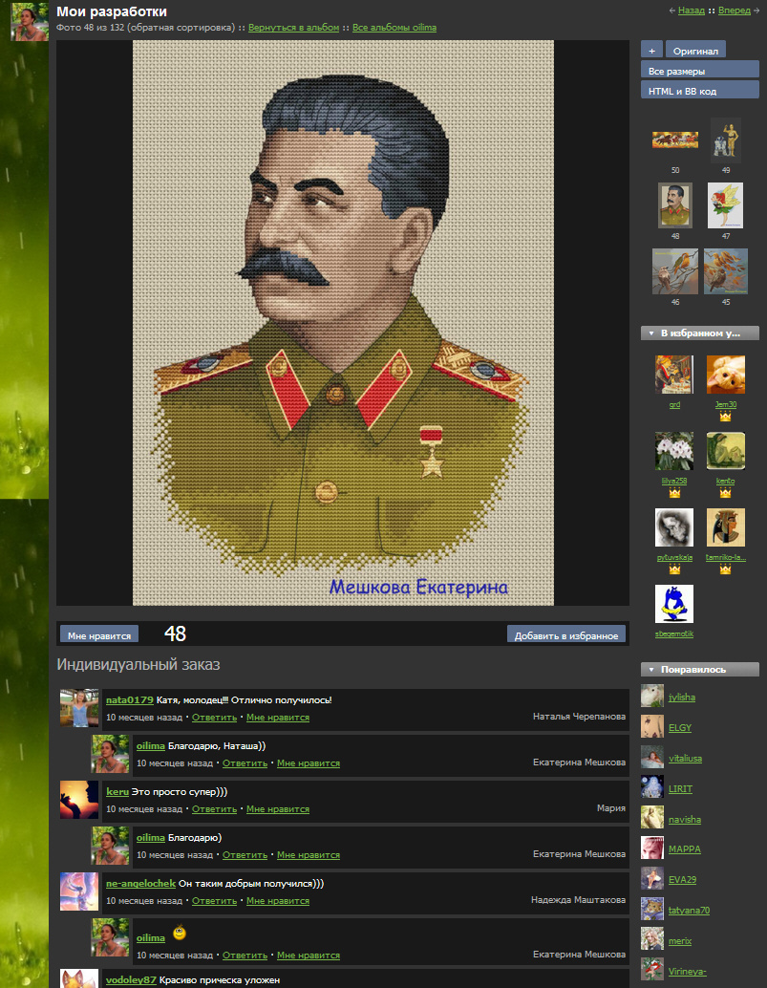Open album thumbnail number 45

[725, 271]
